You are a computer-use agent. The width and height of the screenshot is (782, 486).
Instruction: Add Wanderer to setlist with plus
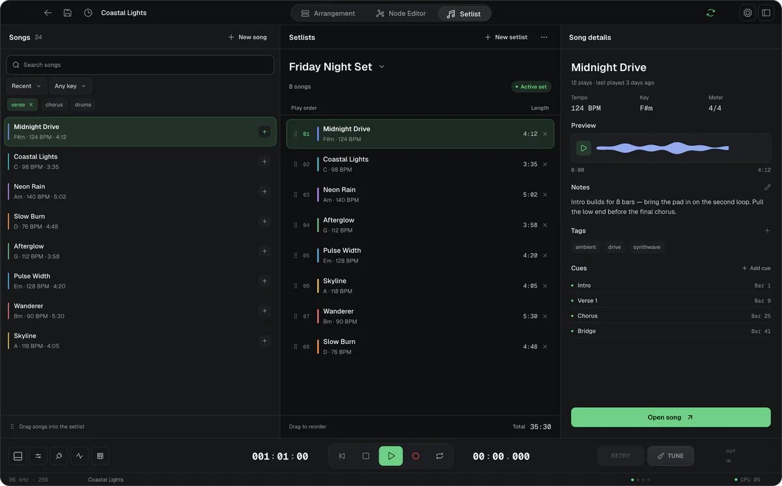[x=264, y=311]
